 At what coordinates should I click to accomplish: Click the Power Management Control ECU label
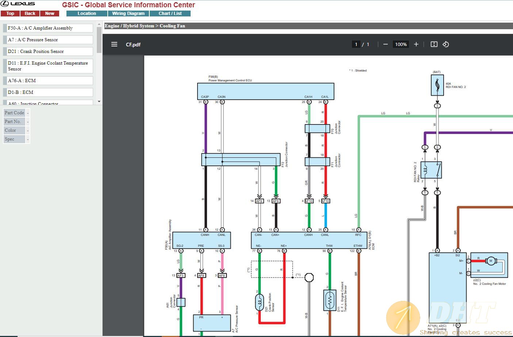click(x=230, y=80)
